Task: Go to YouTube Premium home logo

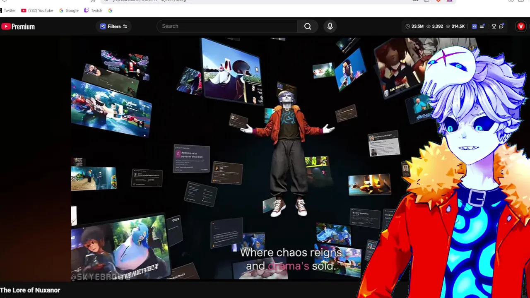Action: (18, 26)
